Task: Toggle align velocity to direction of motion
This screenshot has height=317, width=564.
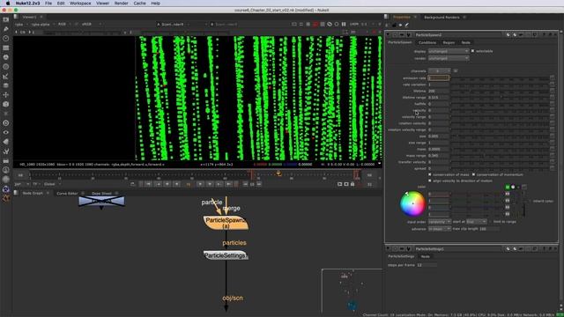Action: (430, 181)
